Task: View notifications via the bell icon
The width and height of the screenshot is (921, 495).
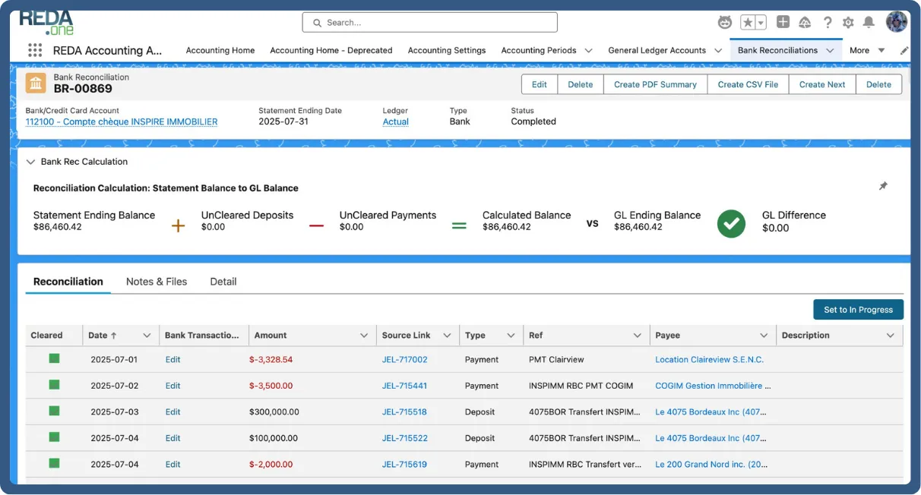Action: [x=869, y=23]
